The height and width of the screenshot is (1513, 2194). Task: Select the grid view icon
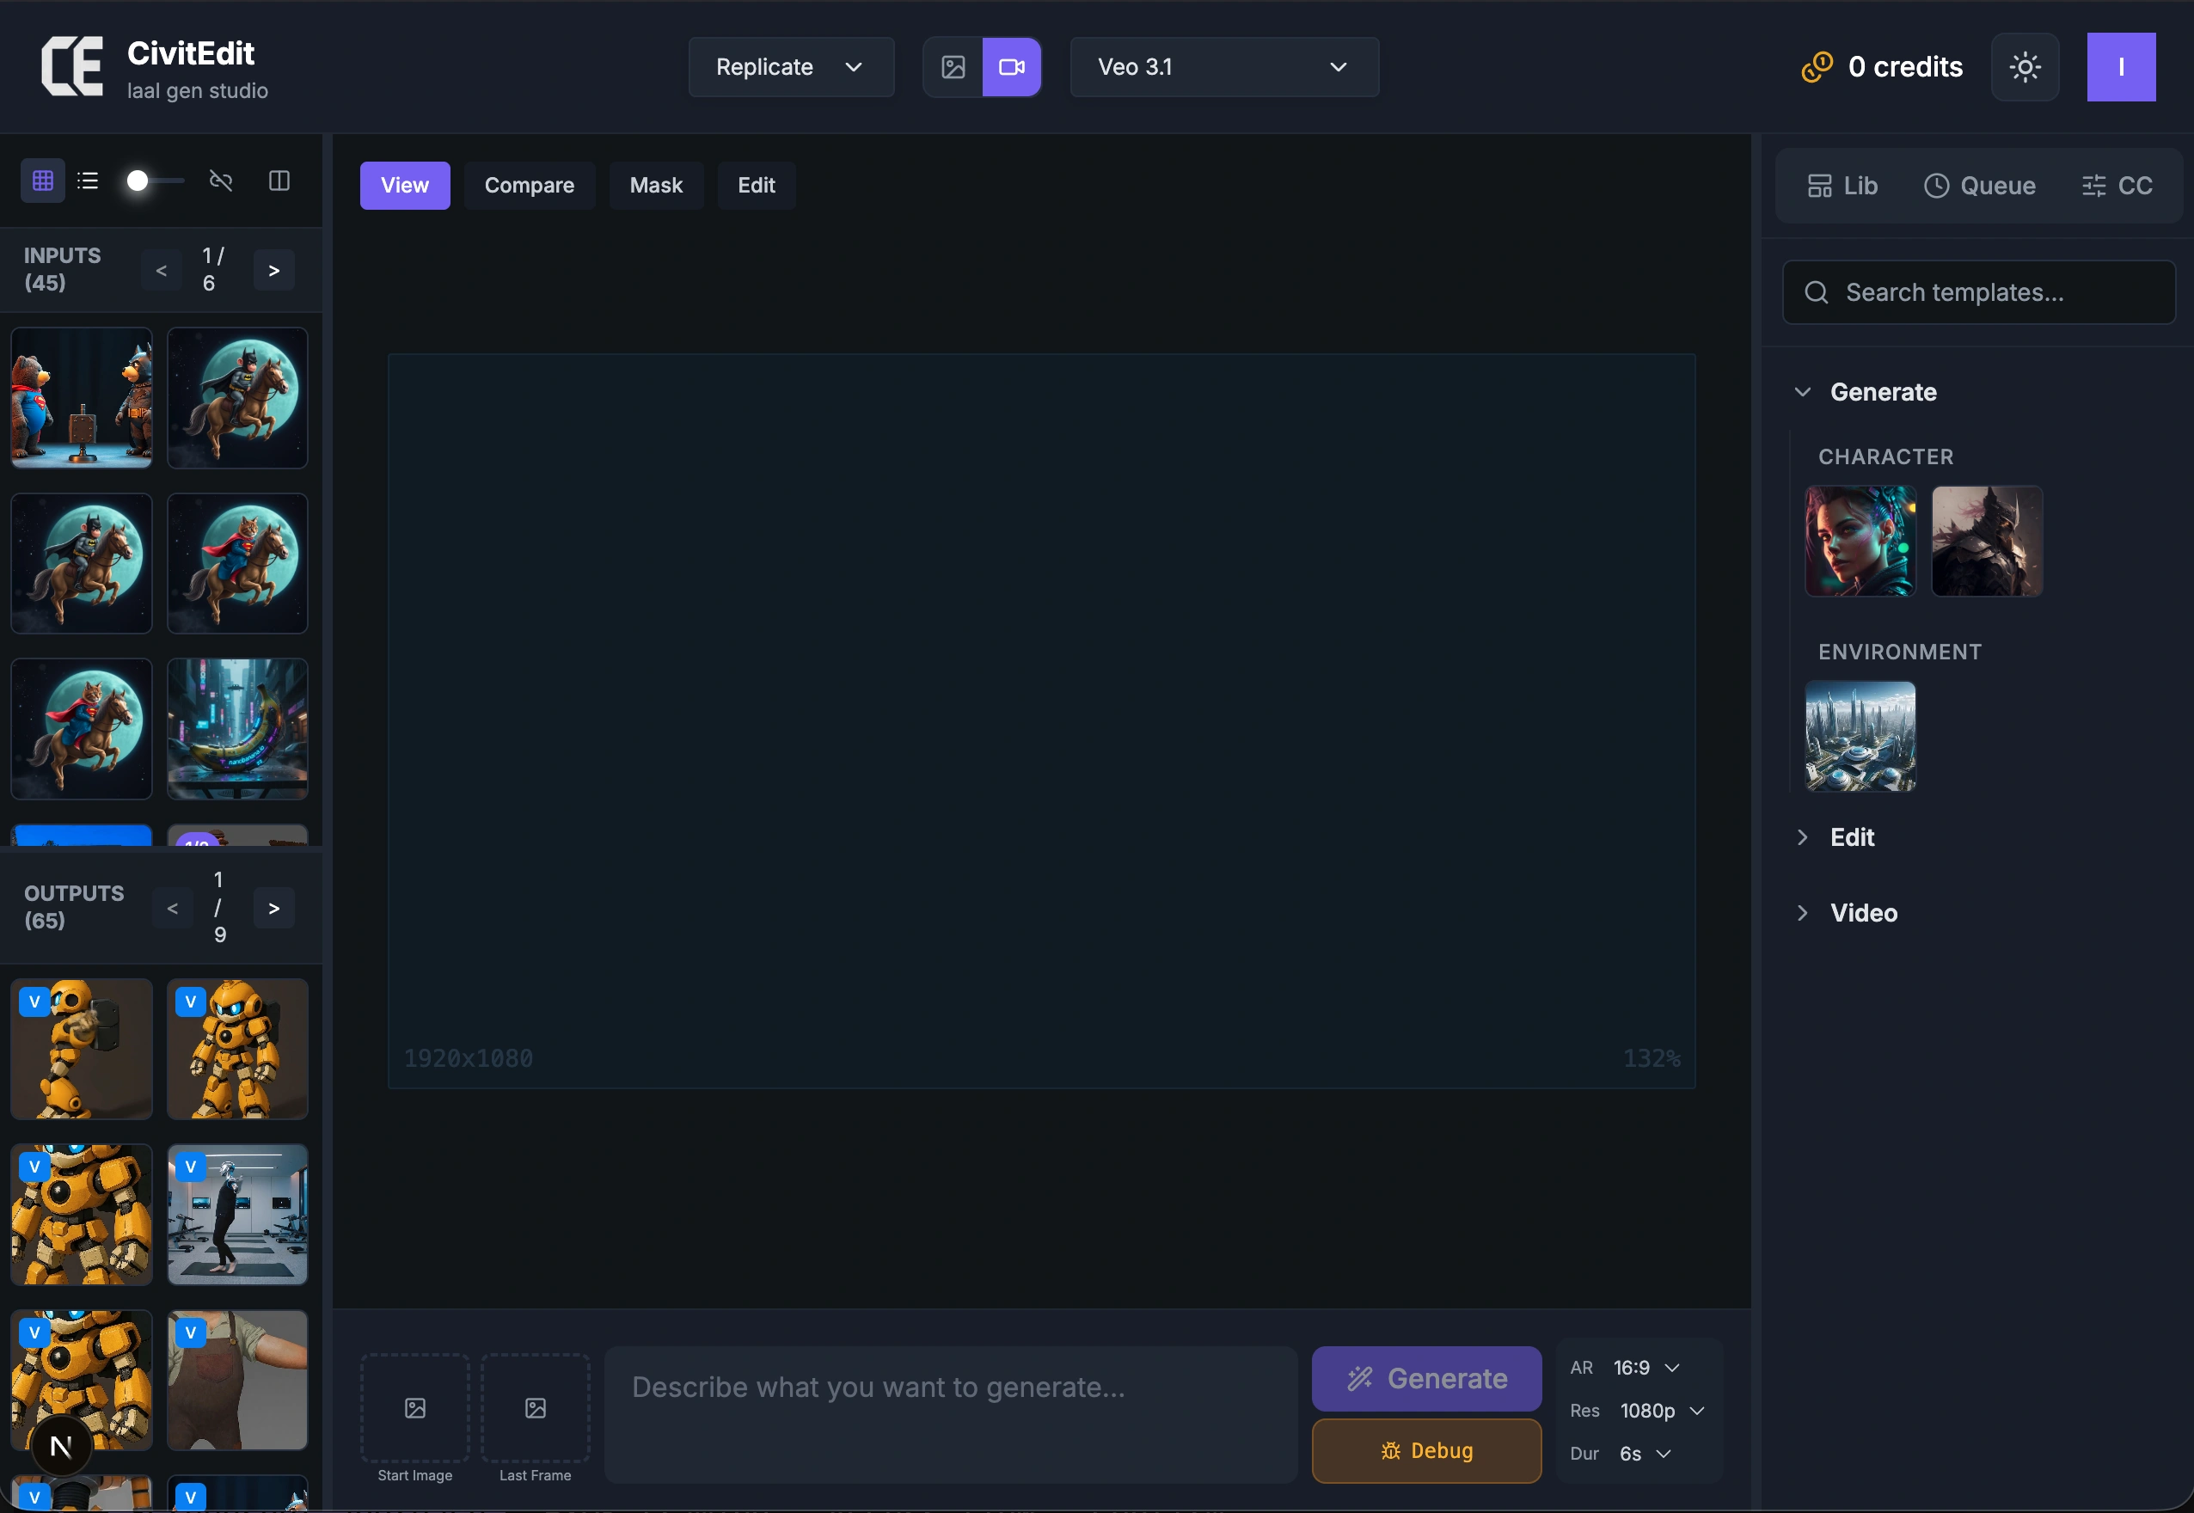coord(43,181)
